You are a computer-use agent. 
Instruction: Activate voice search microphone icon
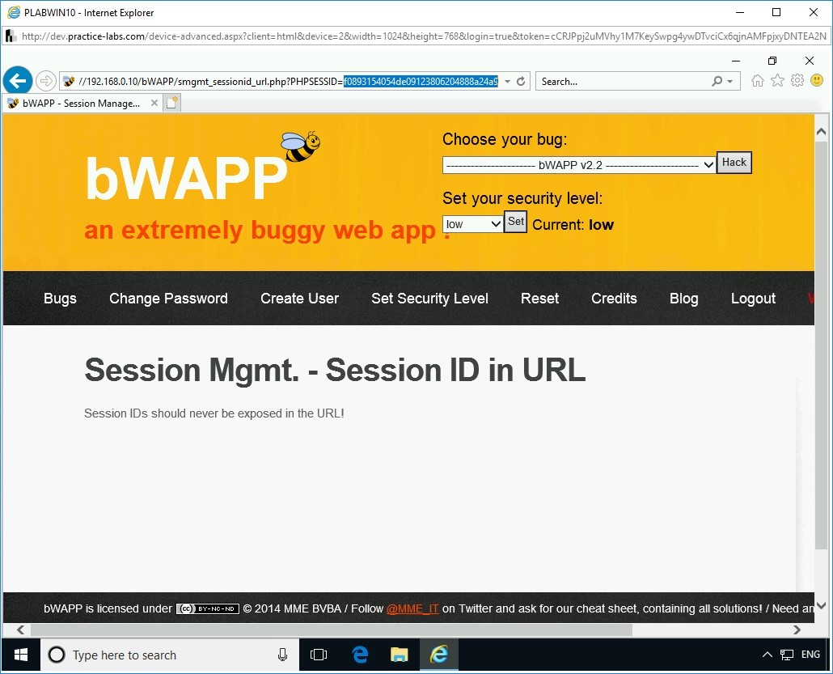282,655
